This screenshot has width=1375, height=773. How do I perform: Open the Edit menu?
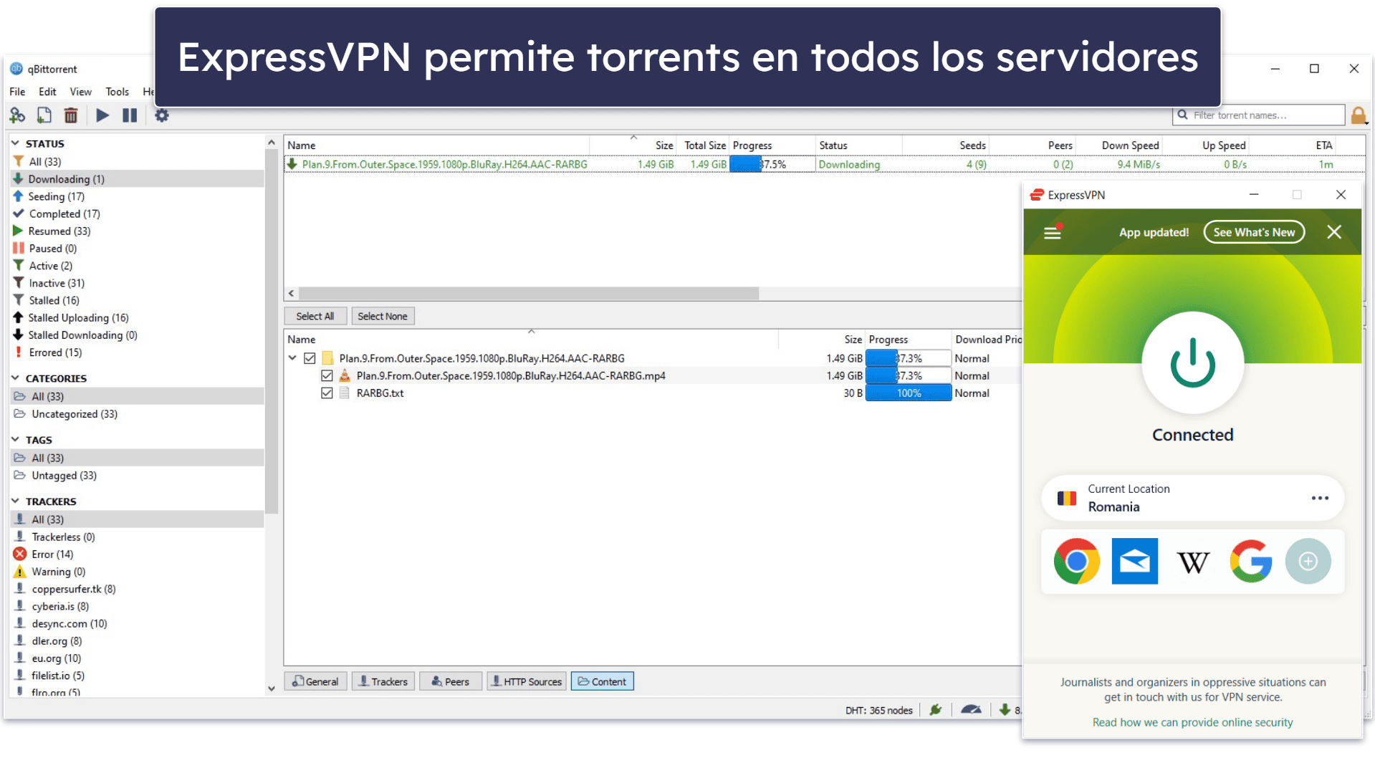point(47,92)
